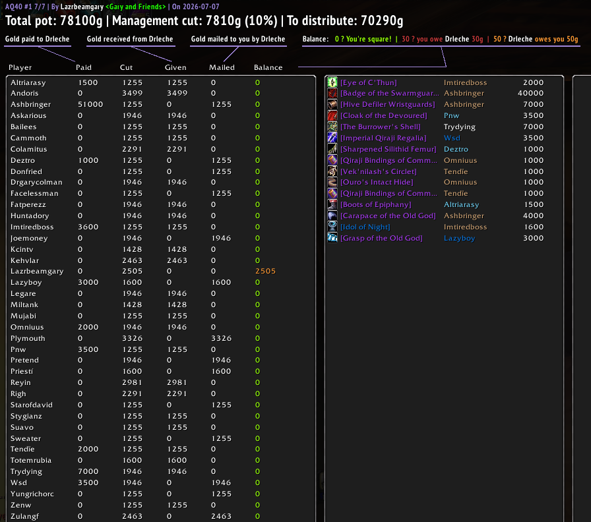Click the Cut column header
Image resolution: width=591 pixels, height=522 pixels.
126,67
